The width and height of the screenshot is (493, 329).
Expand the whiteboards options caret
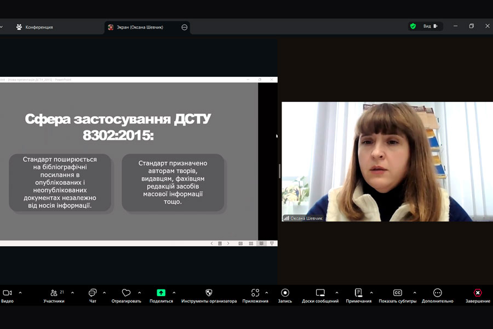[x=337, y=293]
